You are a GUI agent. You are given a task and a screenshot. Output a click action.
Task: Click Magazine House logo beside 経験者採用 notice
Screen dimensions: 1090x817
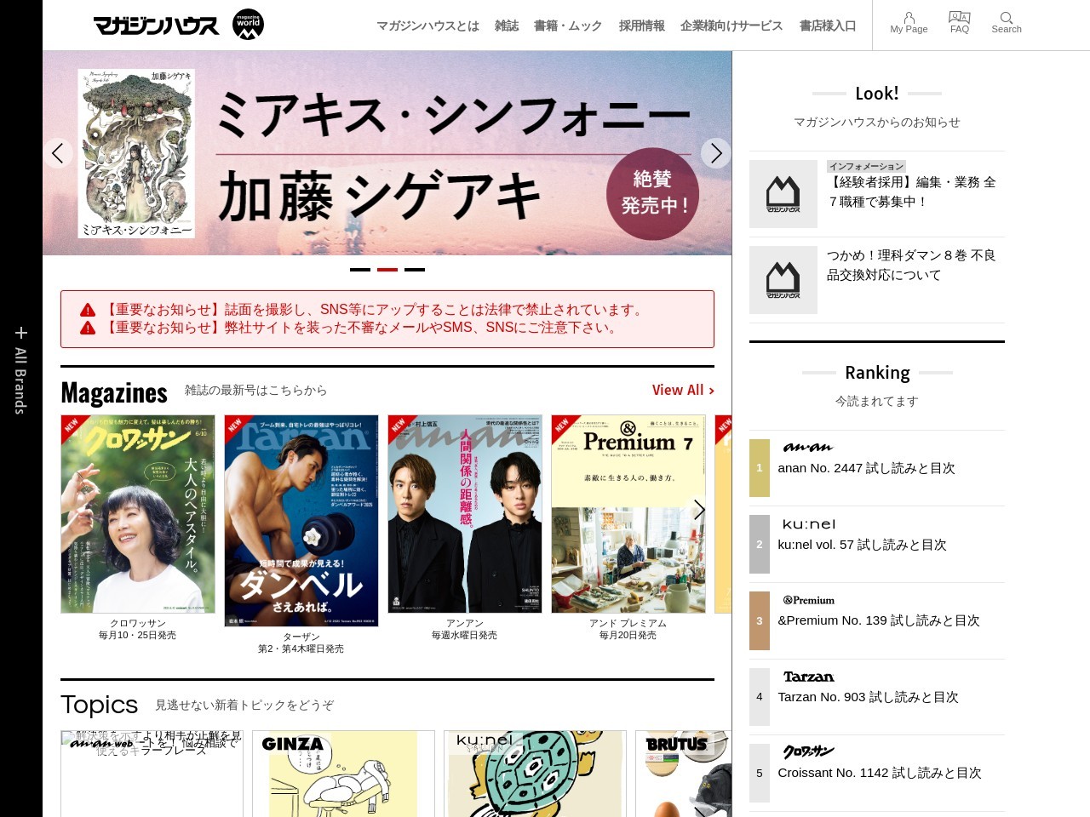[783, 194]
